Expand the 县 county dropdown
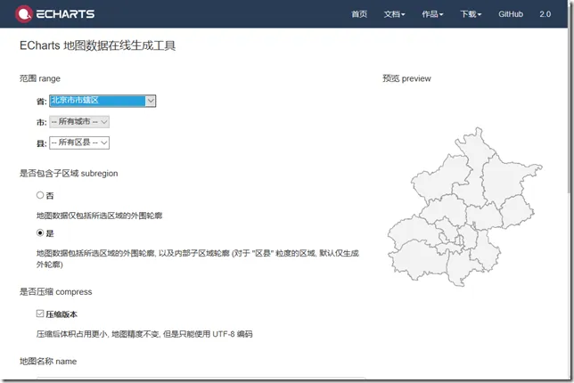Image resolution: width=574 pixels, height=383 pixels. 79,143
